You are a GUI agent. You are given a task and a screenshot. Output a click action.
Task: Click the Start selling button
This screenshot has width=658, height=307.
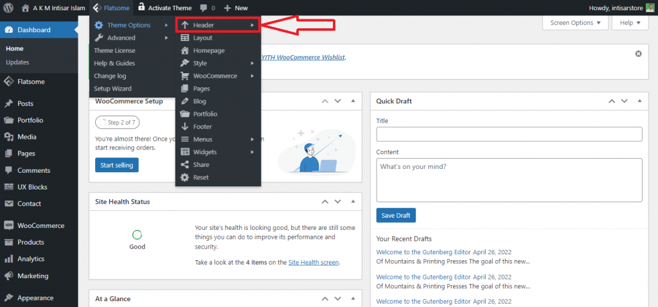click(x=117, y=165)
